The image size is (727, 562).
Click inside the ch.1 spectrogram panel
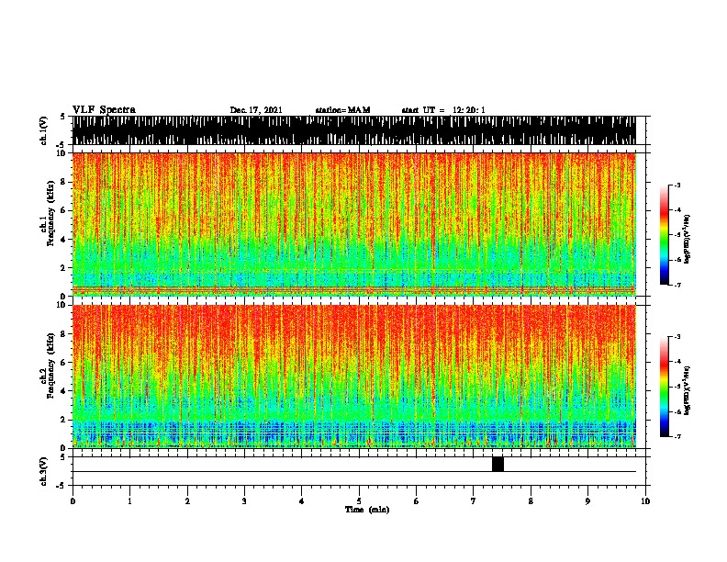[x=354, y=224]
